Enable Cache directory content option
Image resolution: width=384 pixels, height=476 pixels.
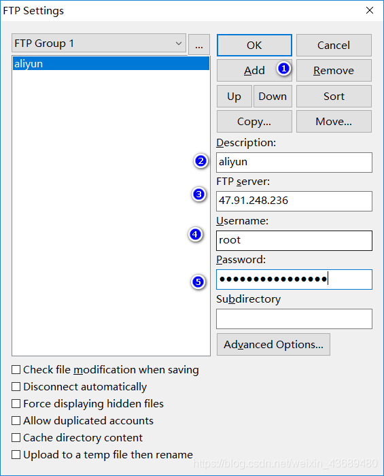point(16,438)
